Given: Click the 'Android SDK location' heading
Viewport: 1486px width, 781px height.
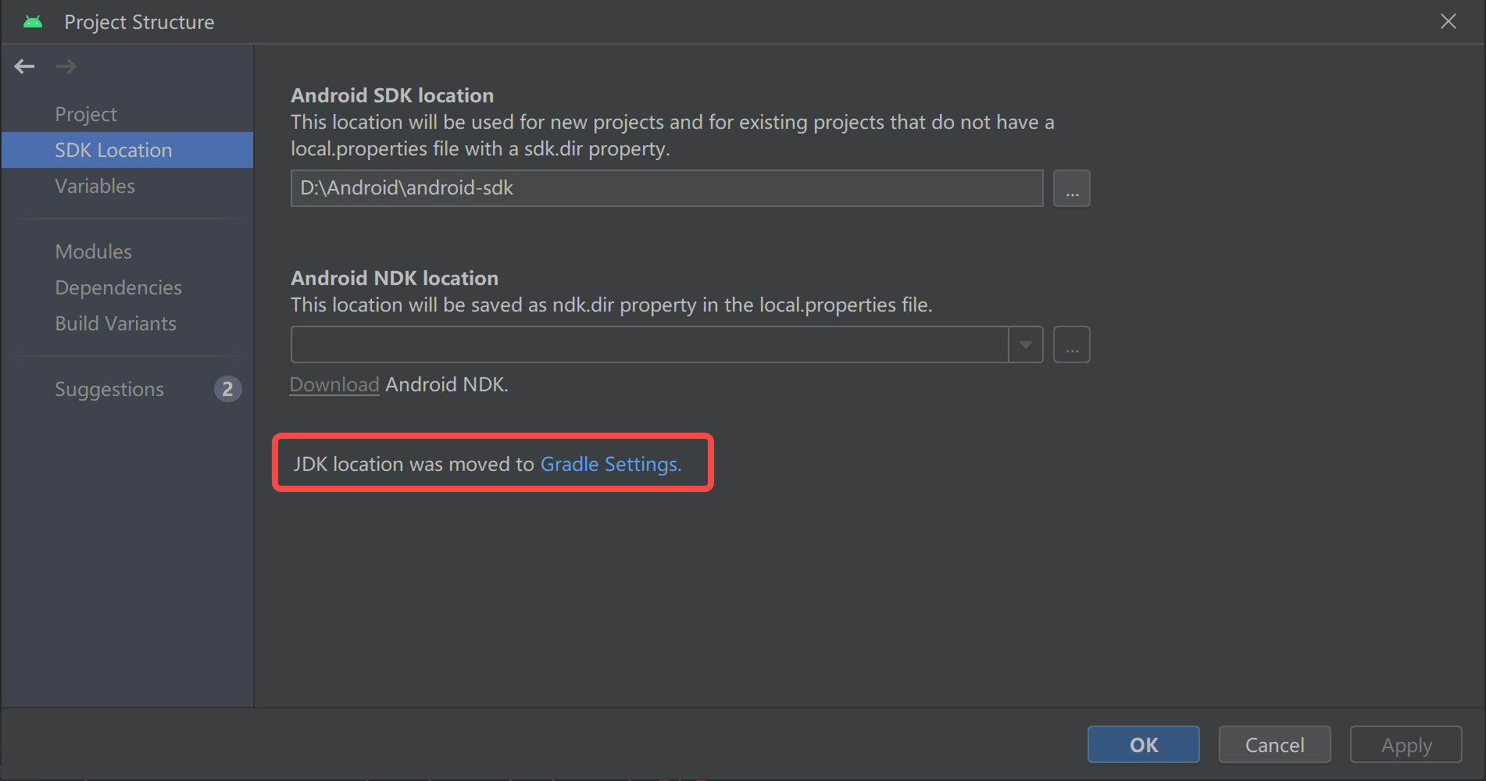Looking at the screenshot, I should click(x=392, y=95).
